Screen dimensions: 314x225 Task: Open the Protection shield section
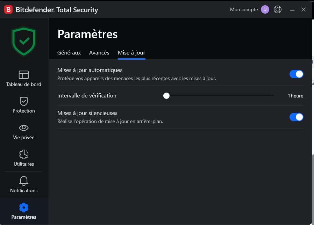click(x=24, y=101)
